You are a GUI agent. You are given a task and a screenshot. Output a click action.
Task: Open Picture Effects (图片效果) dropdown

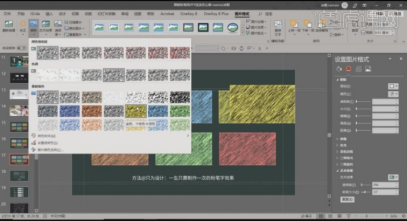pyautogui.click(x=256, y=27)
